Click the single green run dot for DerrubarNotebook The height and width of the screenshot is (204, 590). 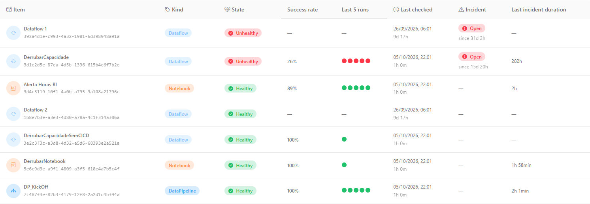pyautogui.click(x=344, y=165)
